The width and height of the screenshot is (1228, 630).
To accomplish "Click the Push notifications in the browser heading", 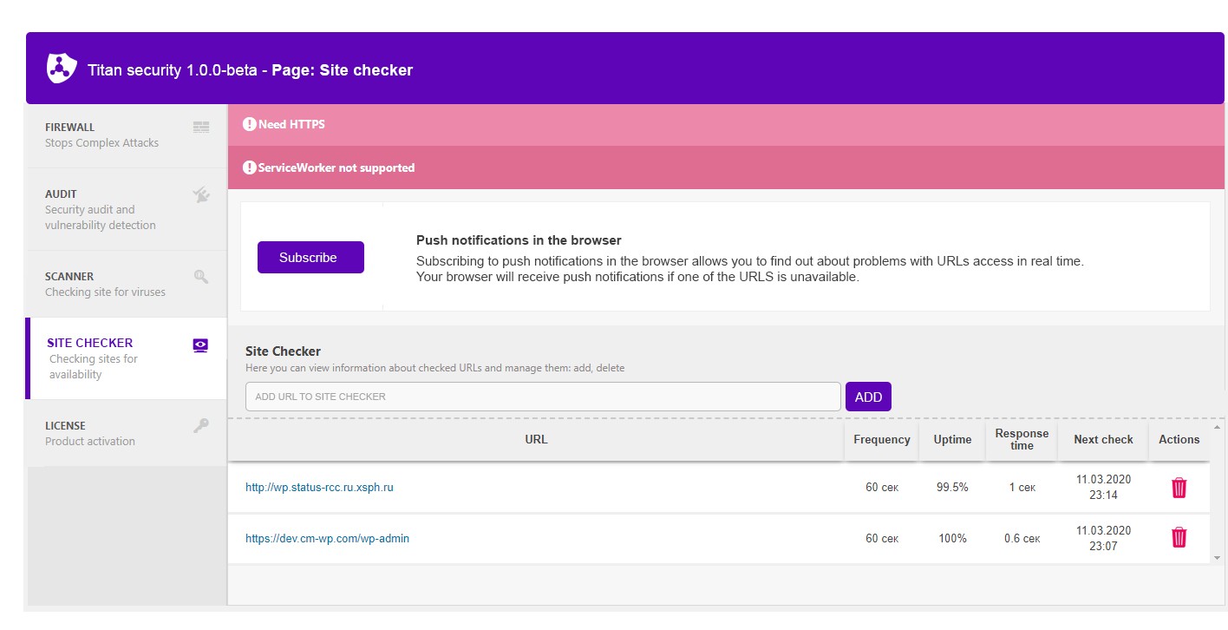I will pos(519,240).
